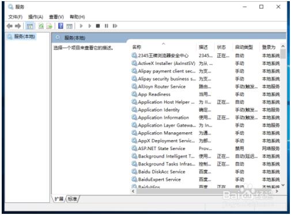Click the gear icon of ActiveX Installer

pos(134,63)
